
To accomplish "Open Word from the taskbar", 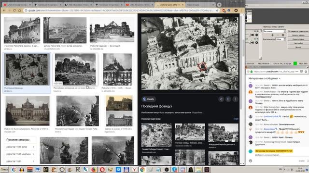I will click(38, 170).
